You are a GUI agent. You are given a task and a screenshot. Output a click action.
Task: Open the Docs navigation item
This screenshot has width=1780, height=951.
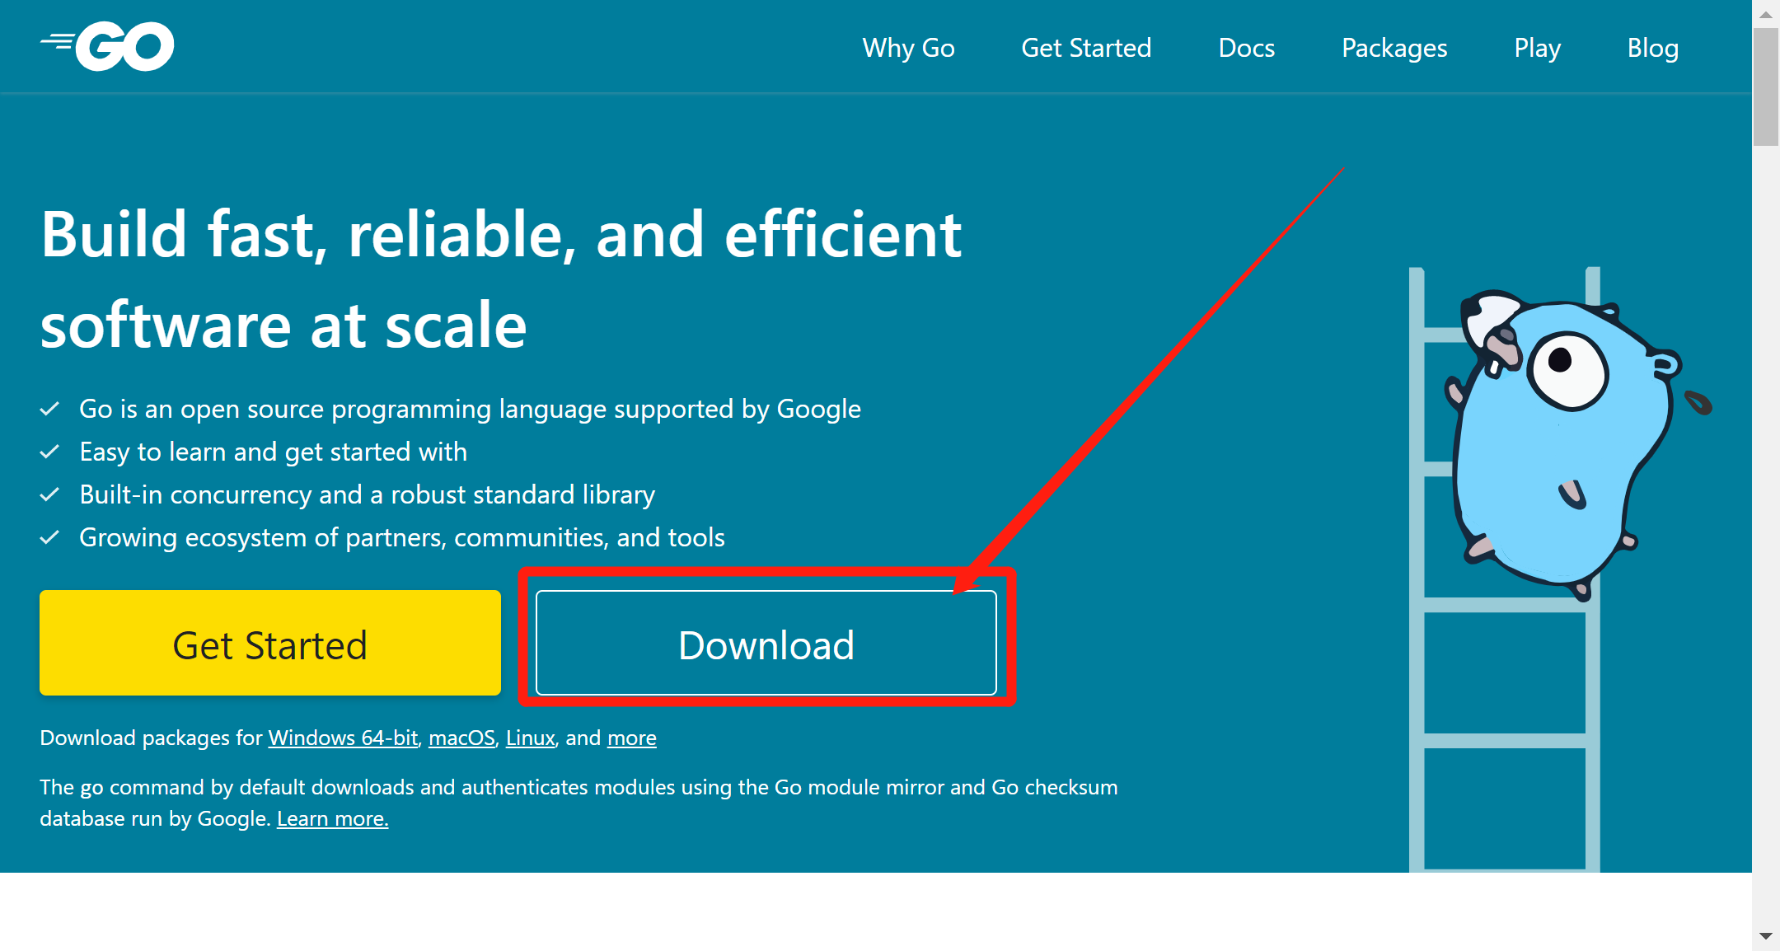click(1246, 48)
